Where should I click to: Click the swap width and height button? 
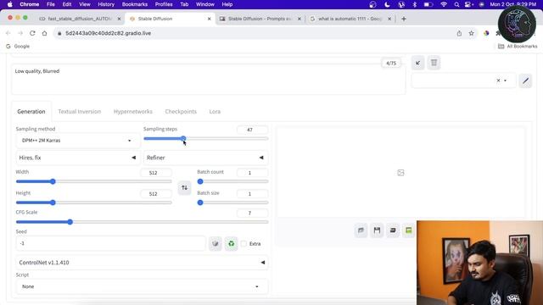coord(184,188)
